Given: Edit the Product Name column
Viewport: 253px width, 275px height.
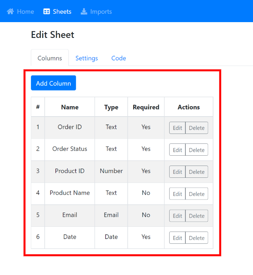Looking at the screenshot, I should 177,194.
